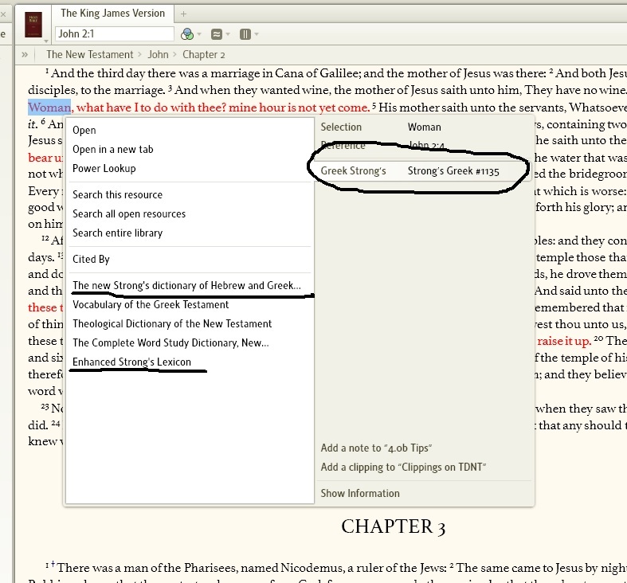This screenshot has height=583, width=627.
Task: Open Theological Dictionary of the New Testament
Action: pos(172,323)
